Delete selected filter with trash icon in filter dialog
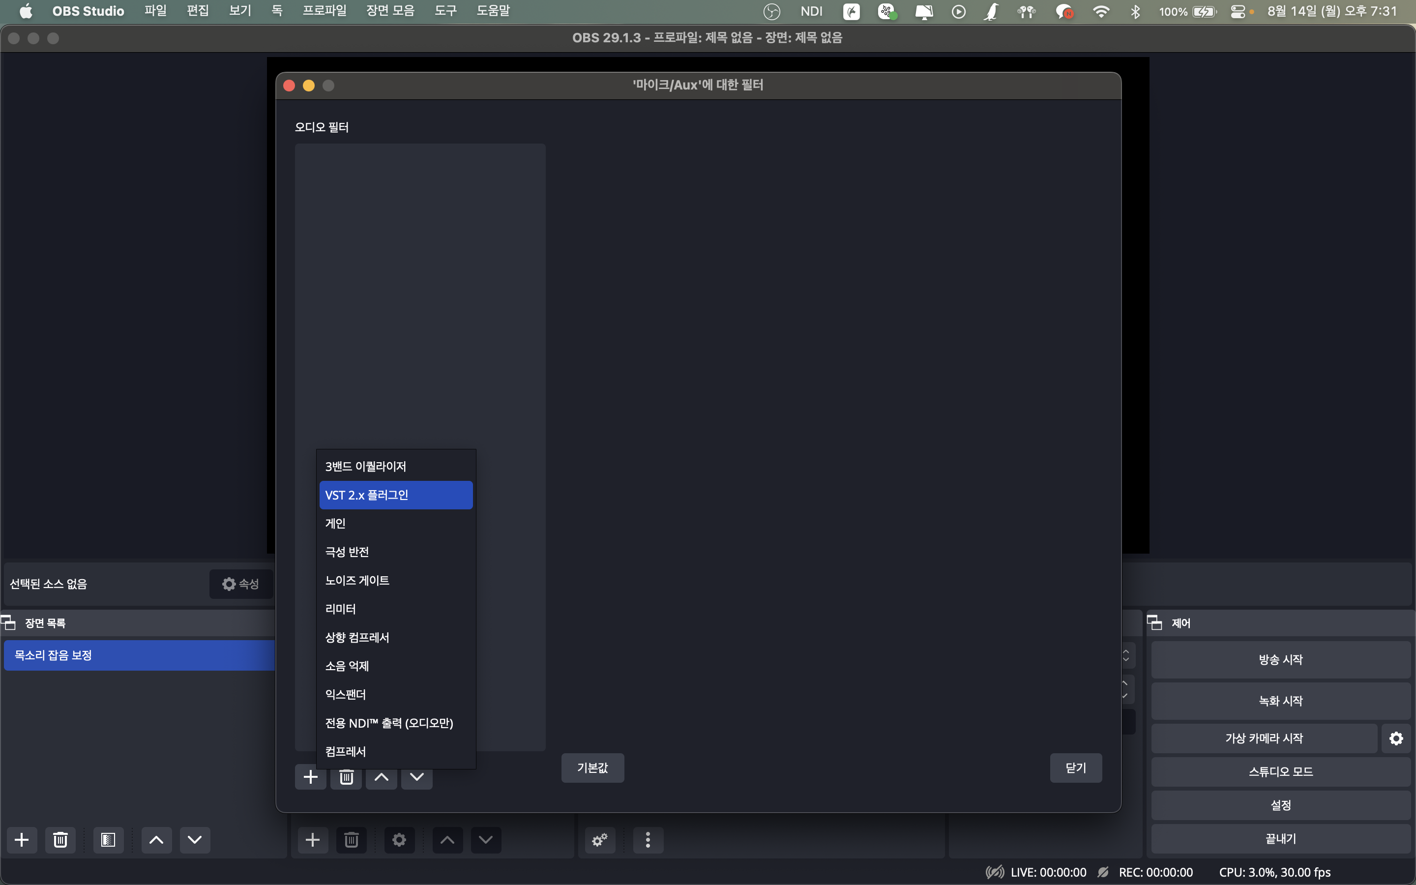Viewport: 1416px width, 885px height. 347,777
